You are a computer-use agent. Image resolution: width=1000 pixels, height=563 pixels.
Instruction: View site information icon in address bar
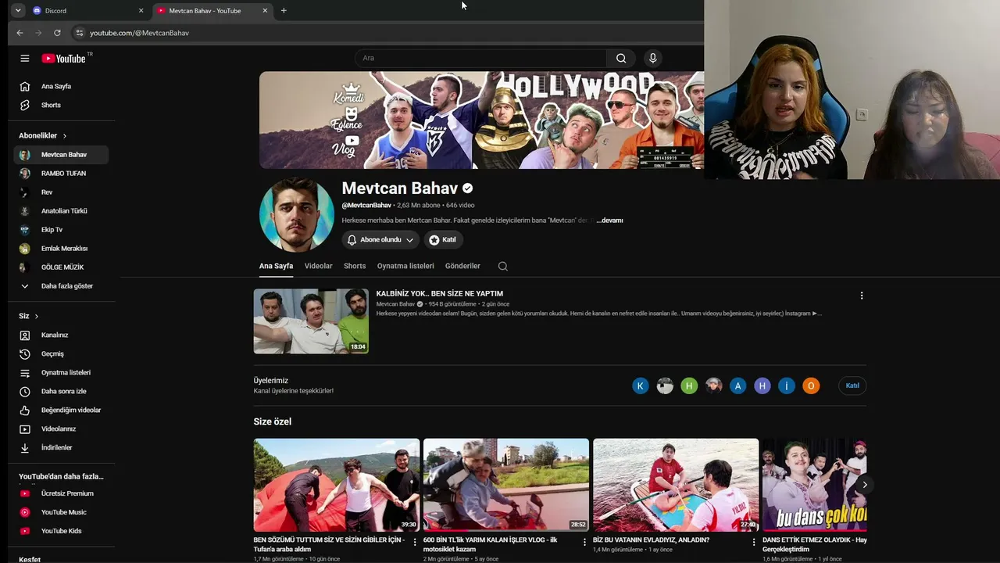point(79,33)
